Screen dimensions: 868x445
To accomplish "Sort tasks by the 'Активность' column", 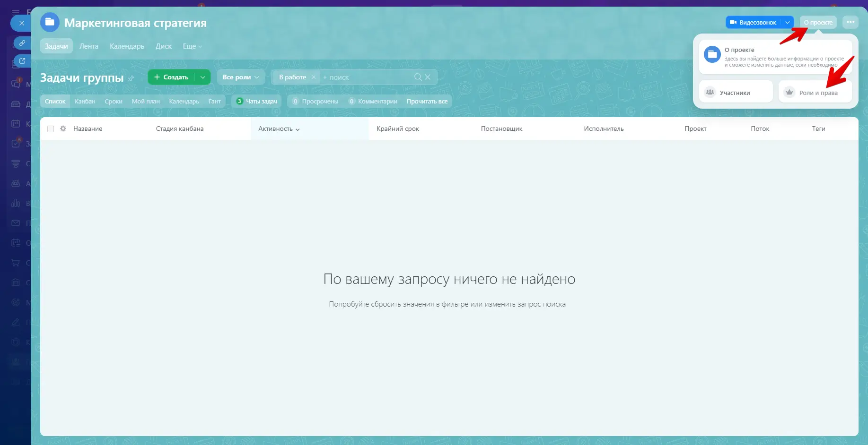I will pyautogui.click(x=278, y=128).
